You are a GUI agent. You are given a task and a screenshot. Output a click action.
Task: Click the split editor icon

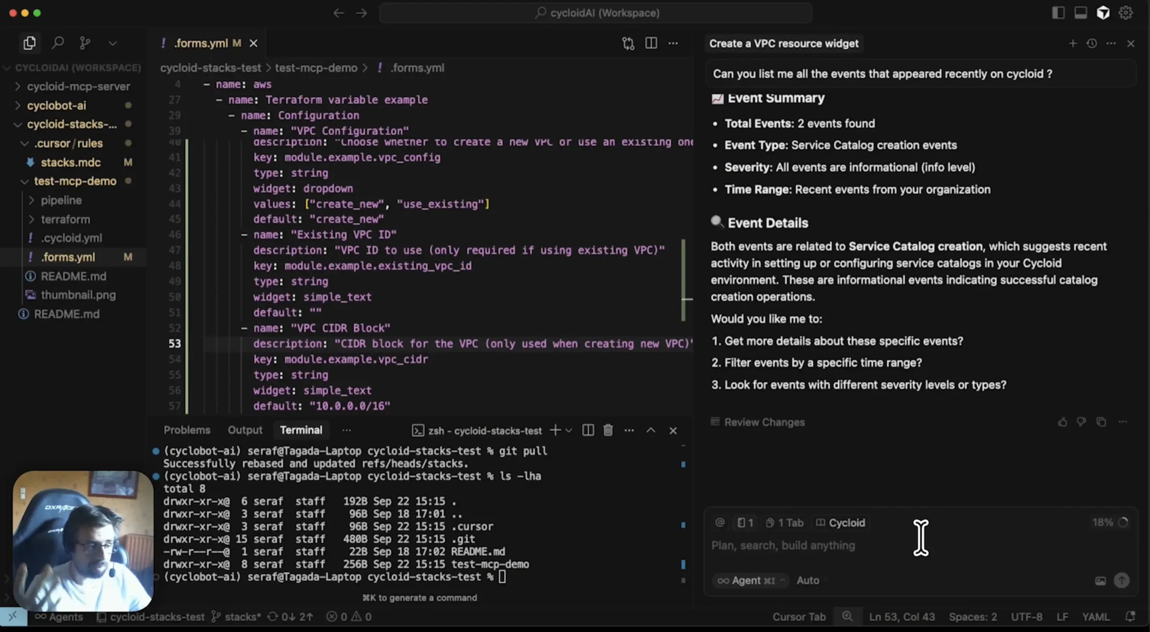click(651, 43)
